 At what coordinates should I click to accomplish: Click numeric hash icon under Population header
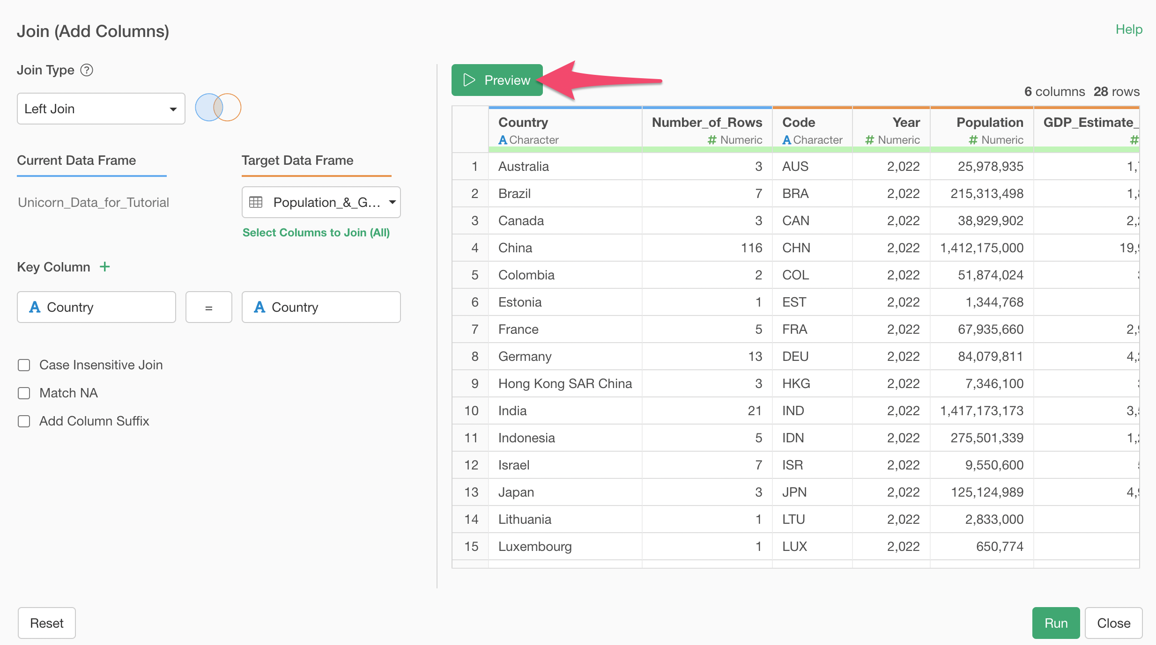pos(973,140)
